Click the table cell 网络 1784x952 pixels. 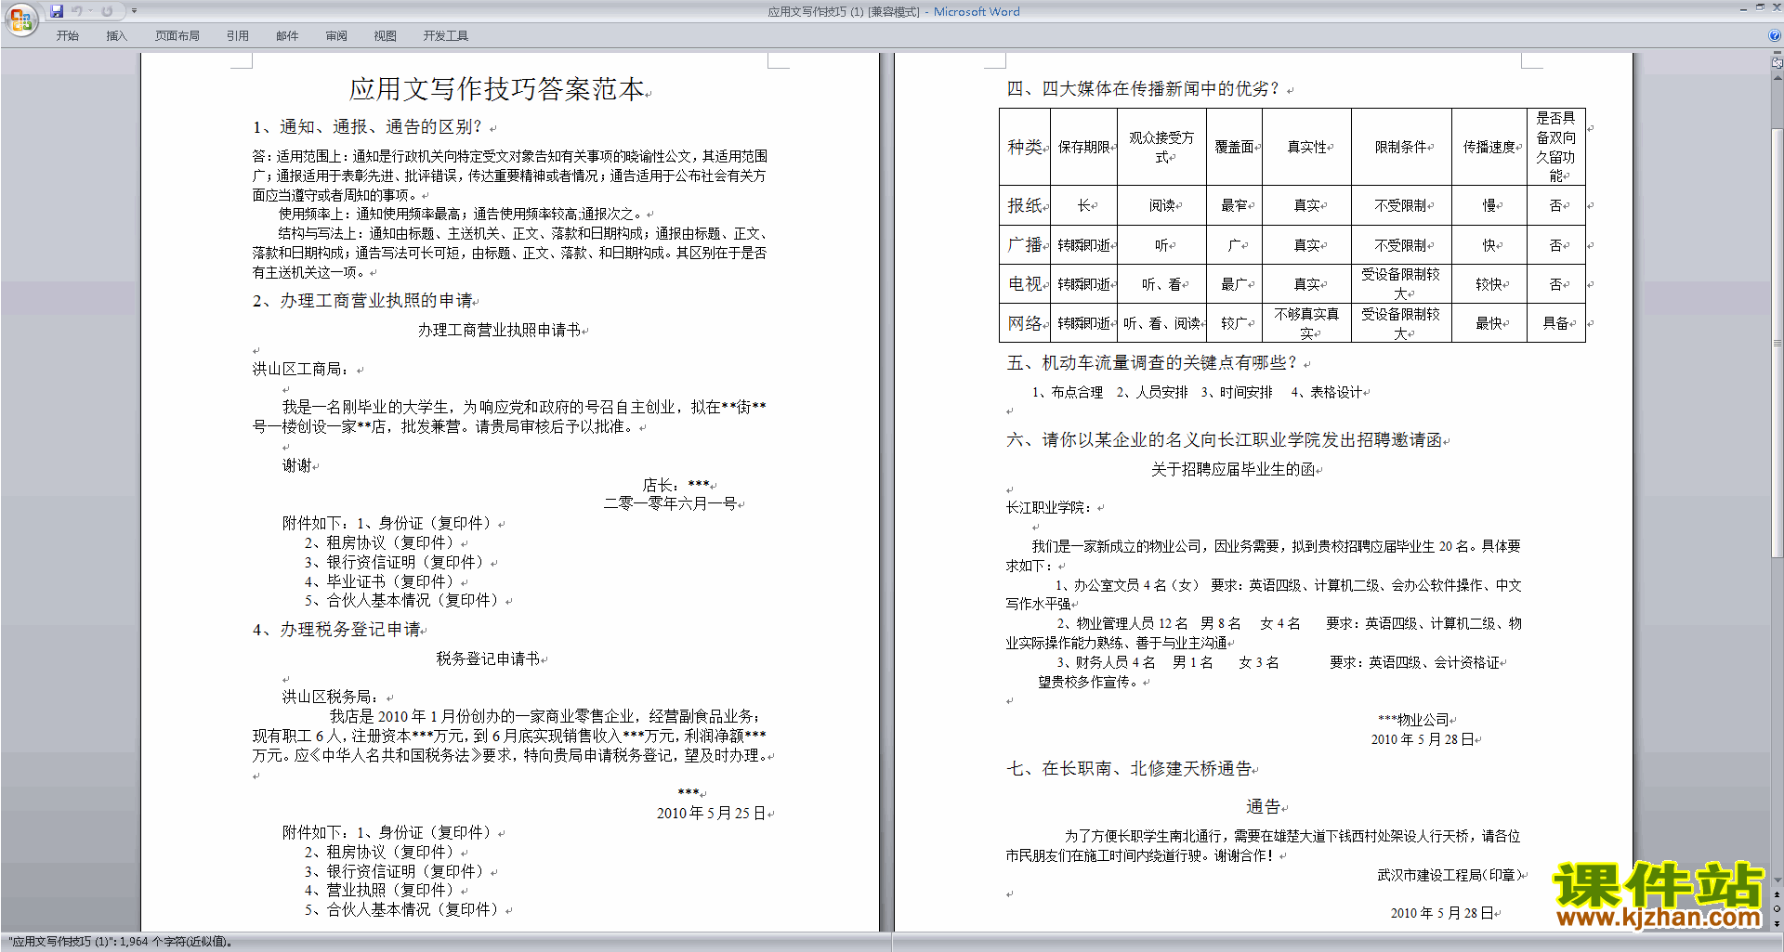click(1025, 323)
